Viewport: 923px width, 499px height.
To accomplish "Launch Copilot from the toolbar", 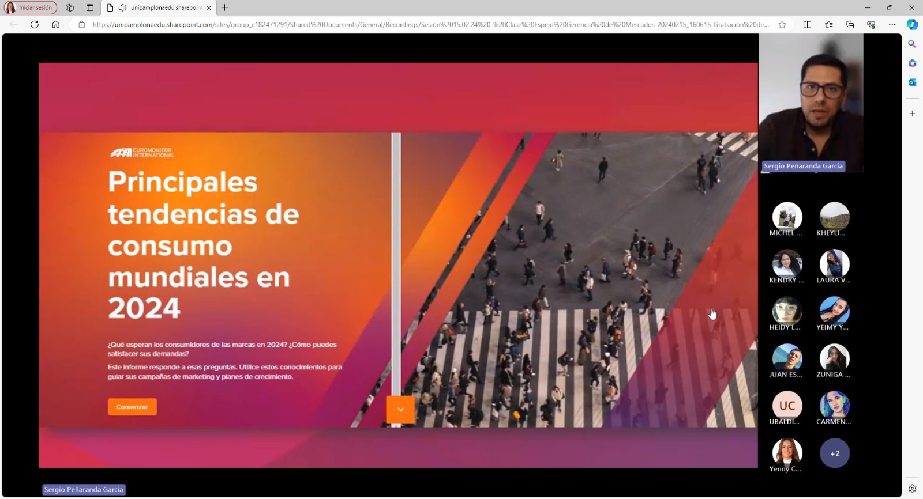I will click(x=912, y=24).
